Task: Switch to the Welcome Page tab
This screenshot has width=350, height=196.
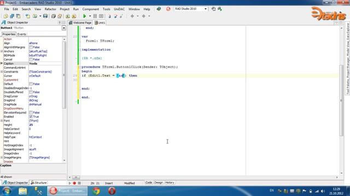Action: click(80, 23)
